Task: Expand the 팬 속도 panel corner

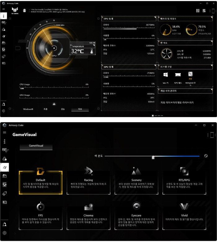Action: click(x=211, y=41)
